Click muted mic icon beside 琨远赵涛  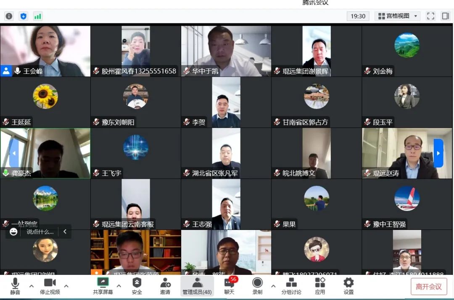(x=367, y=173)
